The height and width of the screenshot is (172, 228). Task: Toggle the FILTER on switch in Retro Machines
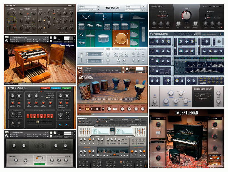click(x=42, y=92)
